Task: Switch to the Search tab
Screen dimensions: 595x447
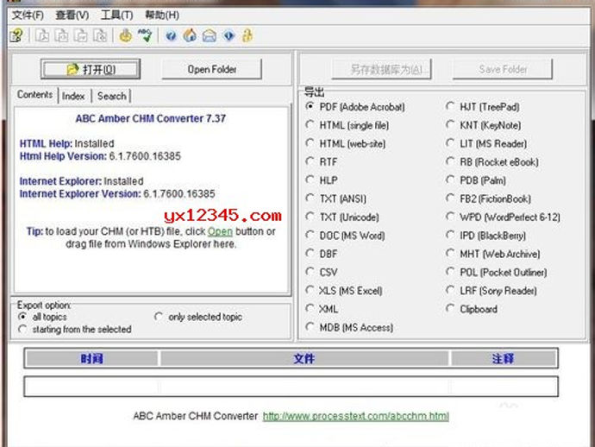Action: tap(111, 96)
